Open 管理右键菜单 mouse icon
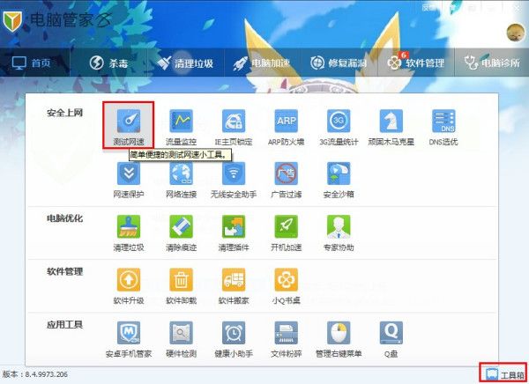Viewport: 529px width, 384px height. pos(339,333)
